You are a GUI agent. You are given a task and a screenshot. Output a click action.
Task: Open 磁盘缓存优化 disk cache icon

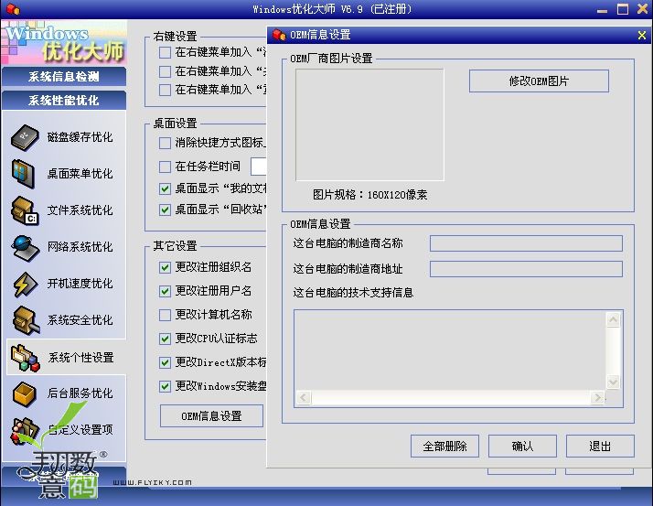(25, 137)
